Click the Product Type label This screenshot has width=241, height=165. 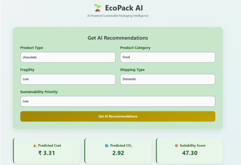pos(32,48)
